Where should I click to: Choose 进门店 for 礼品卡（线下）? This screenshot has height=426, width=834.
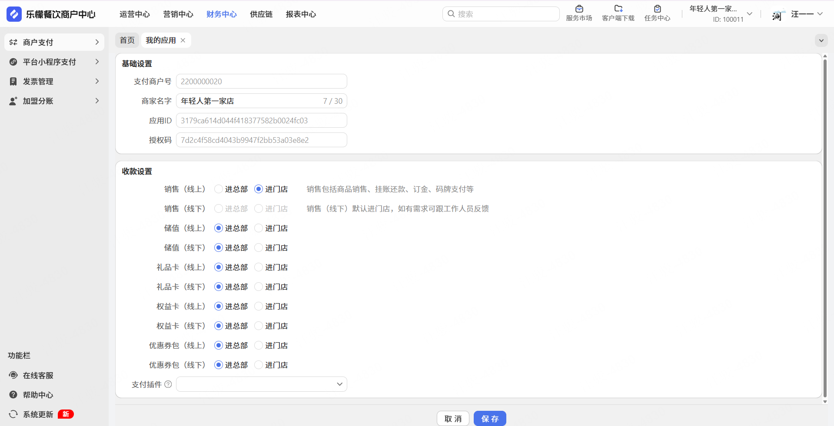point(259,287)
